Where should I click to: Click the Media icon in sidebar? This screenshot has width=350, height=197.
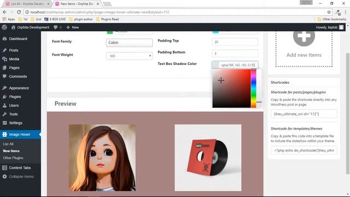click(x=4, y=59)
